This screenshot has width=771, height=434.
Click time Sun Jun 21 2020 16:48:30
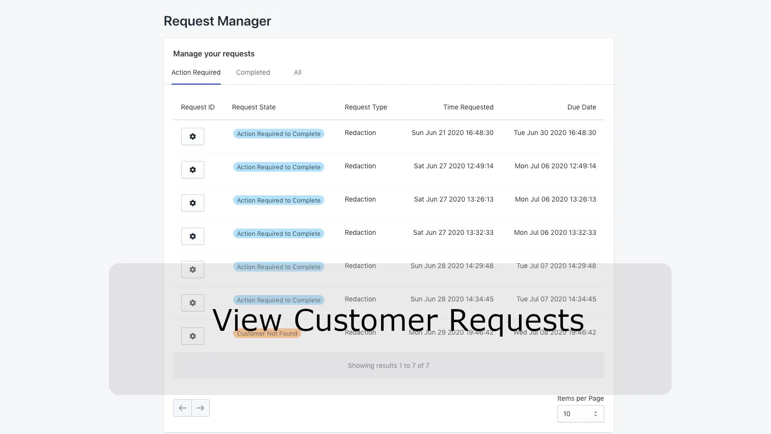(x=452, y=133)
